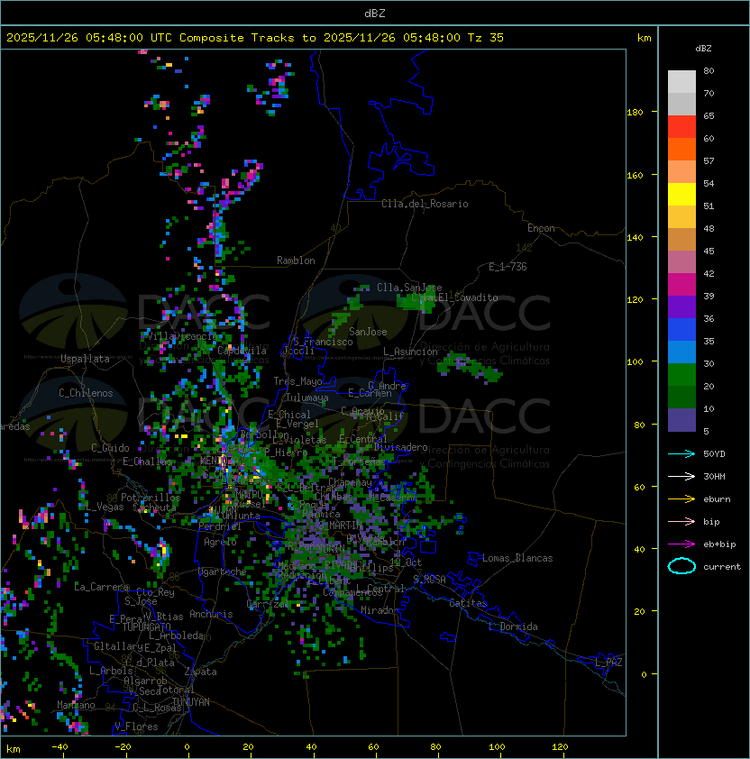
Task: Select the red 65 dBZ color swatch
Action: [681, 126]
